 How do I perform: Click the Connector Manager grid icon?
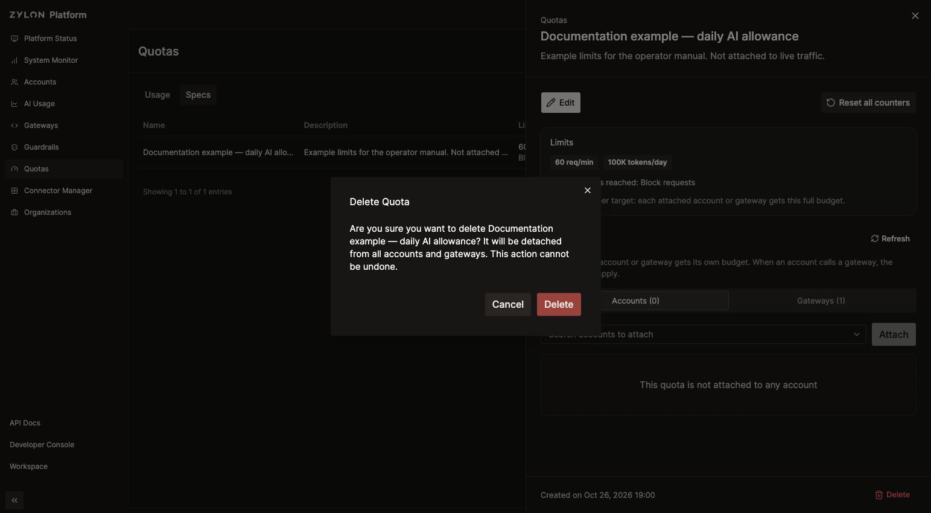14,191
